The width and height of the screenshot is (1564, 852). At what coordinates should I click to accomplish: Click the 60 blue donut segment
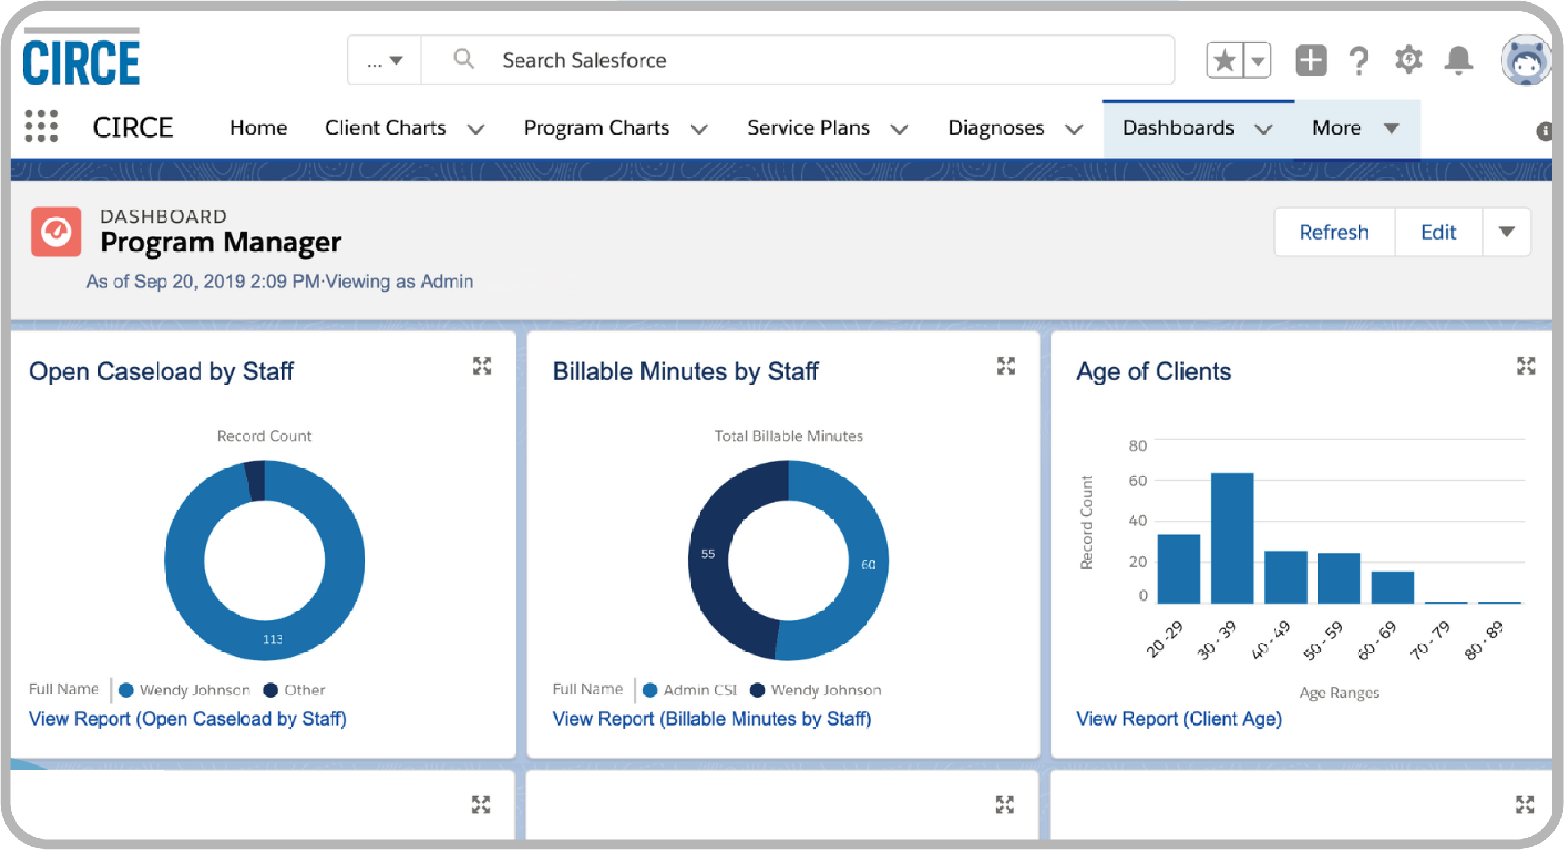pos(868,564)
